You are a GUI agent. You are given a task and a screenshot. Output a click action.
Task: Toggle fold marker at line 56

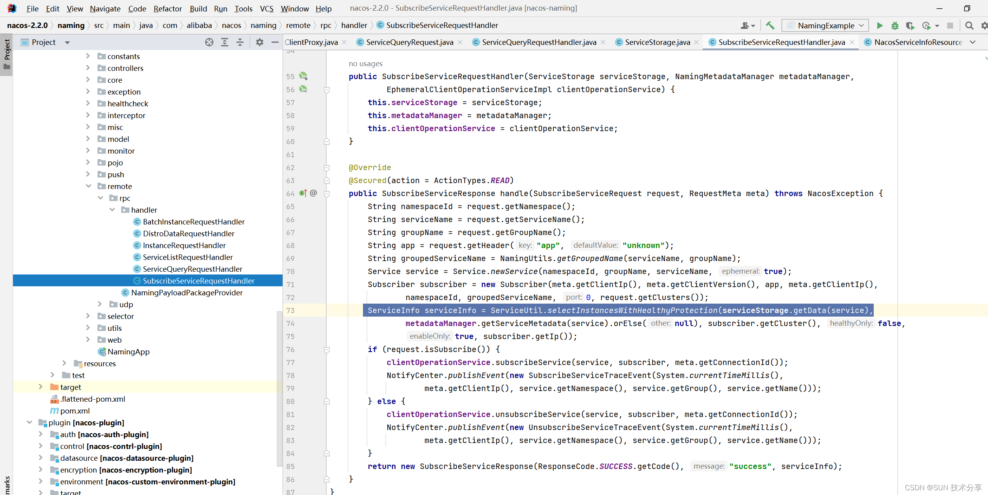click(327, 90)
